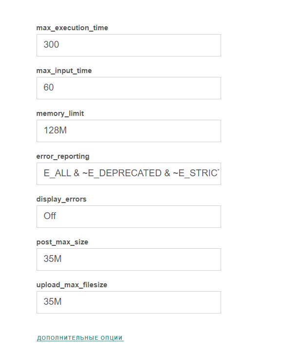Focus the max_input_time text box

coord(129,88)
